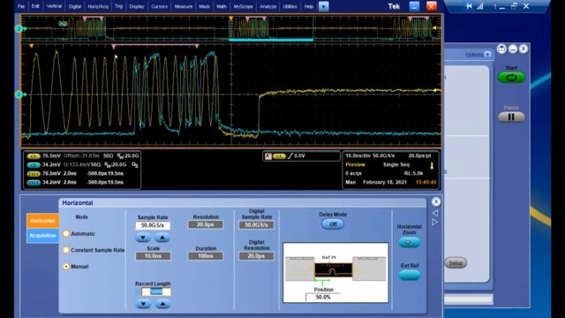
Task: Switch to the Acquisition tab
Action: point(42,236)
